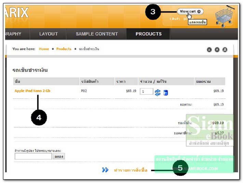This screenshot has height=183, width=243.
Task: Click the ราคา column header
Action: pos(126,81)
